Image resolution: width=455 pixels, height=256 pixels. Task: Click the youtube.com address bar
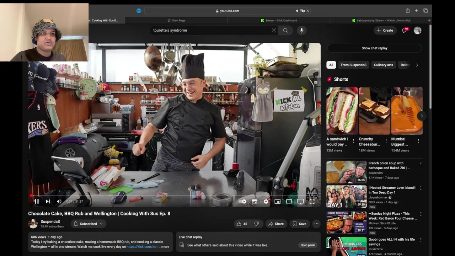[x=227, y=11]
